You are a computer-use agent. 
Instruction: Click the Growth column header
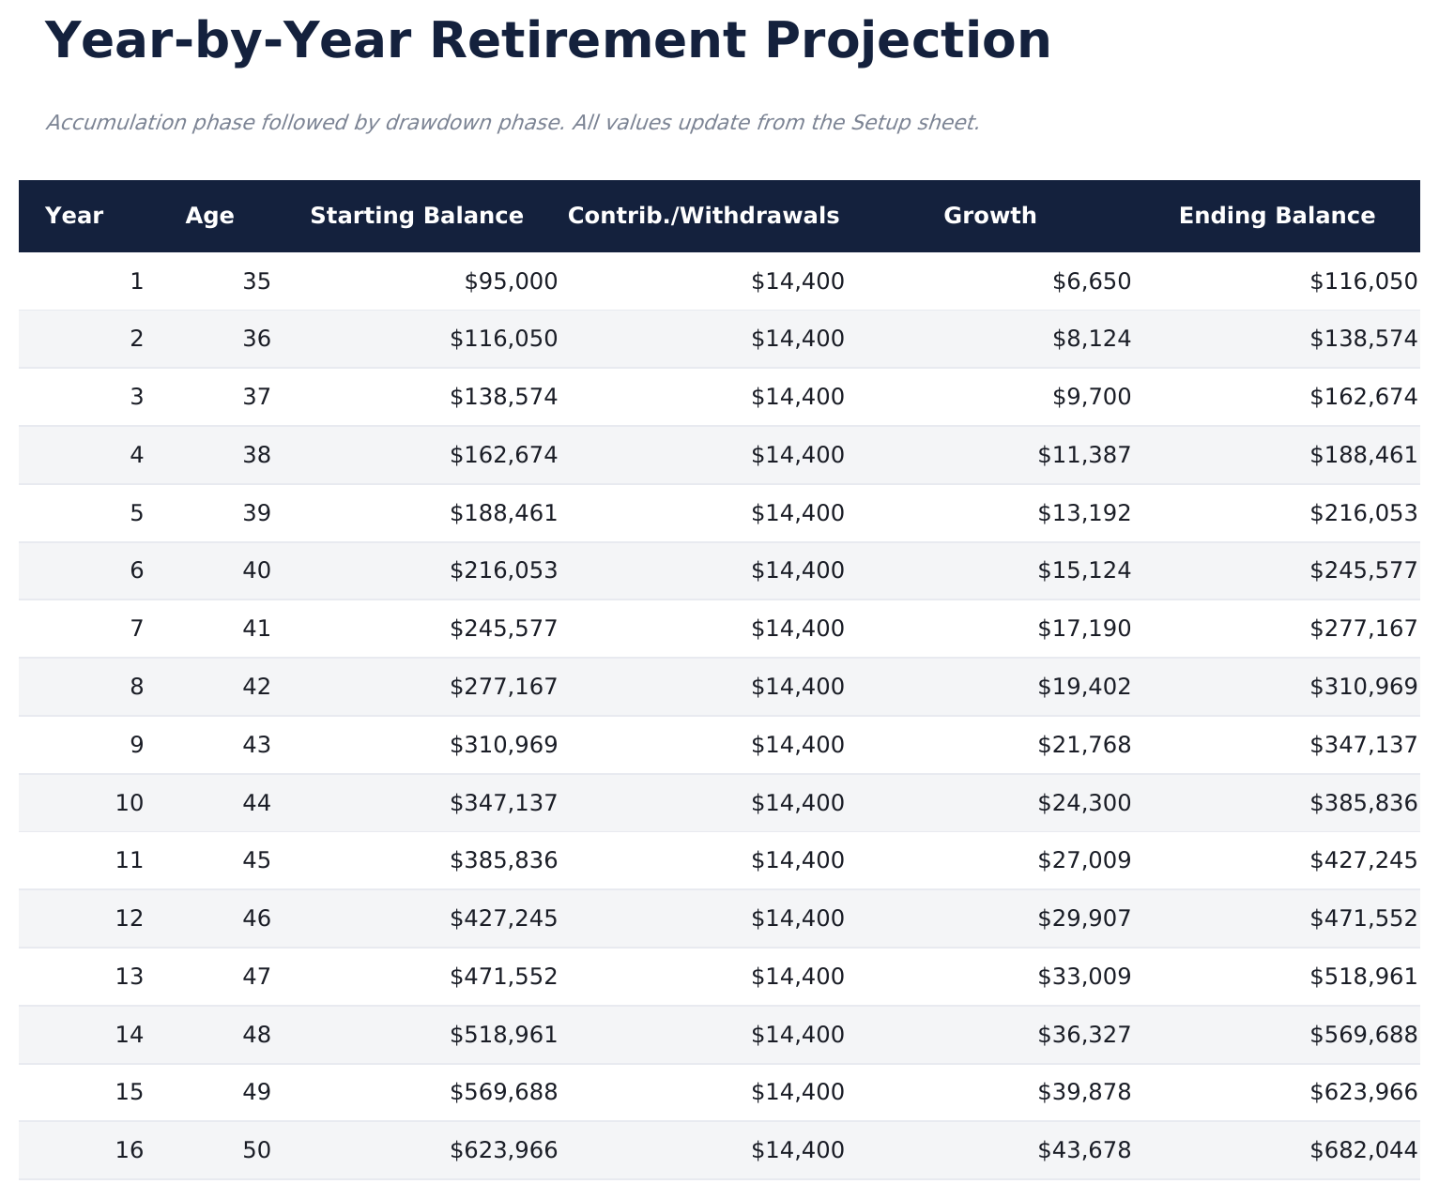pos(989,216)
